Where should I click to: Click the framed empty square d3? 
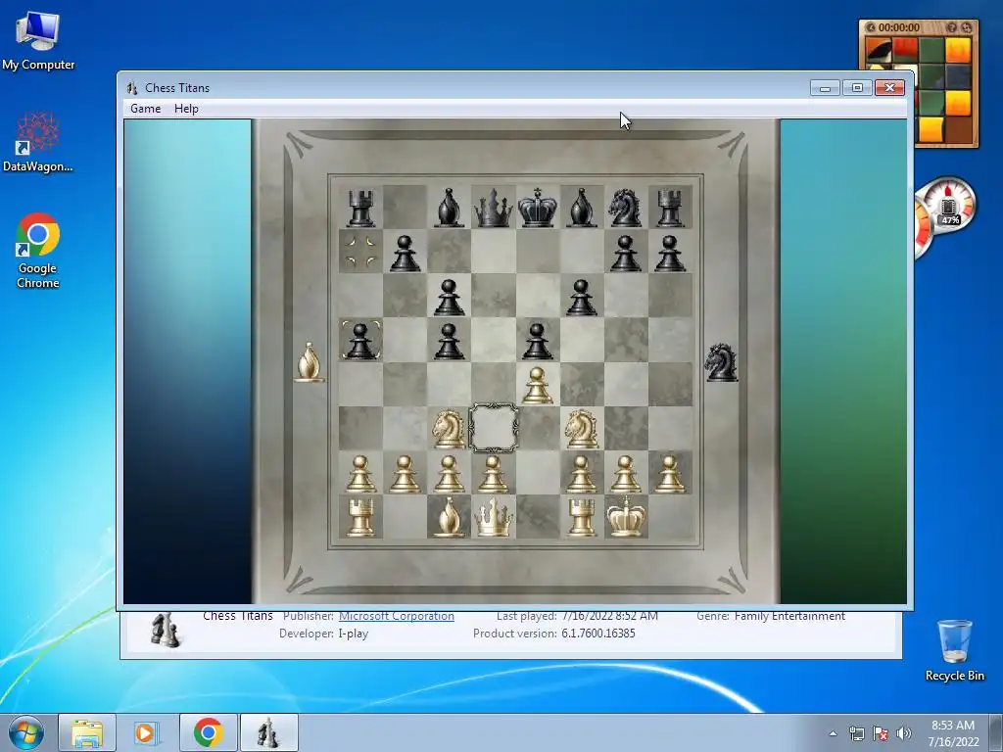point(494,429)
